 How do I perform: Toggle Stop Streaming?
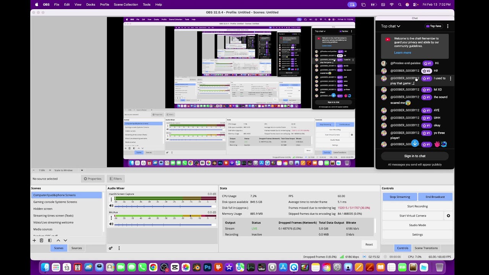[x=400, y=197]
